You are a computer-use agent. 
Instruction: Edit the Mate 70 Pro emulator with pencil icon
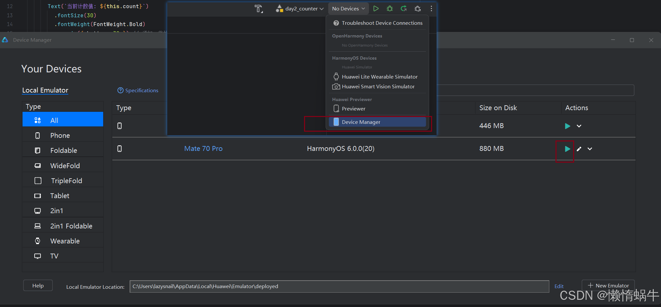(x=579, y=149)
